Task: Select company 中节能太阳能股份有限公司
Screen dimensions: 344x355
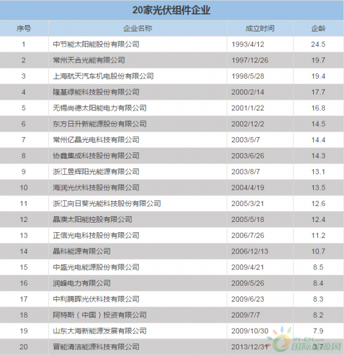Action: click(96, 44)
